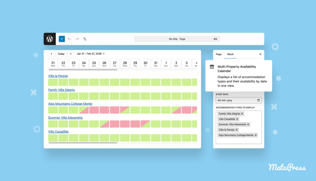Go to next calendar period
The width and height of the screenshot is (316, 181).
(71, 54)
